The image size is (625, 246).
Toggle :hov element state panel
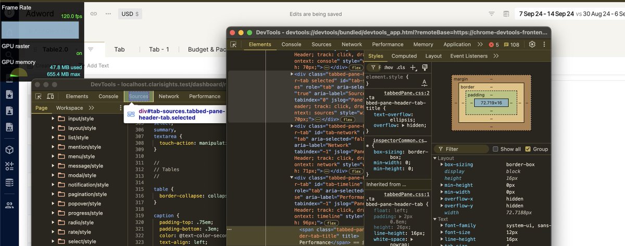(x=389, y=68)
